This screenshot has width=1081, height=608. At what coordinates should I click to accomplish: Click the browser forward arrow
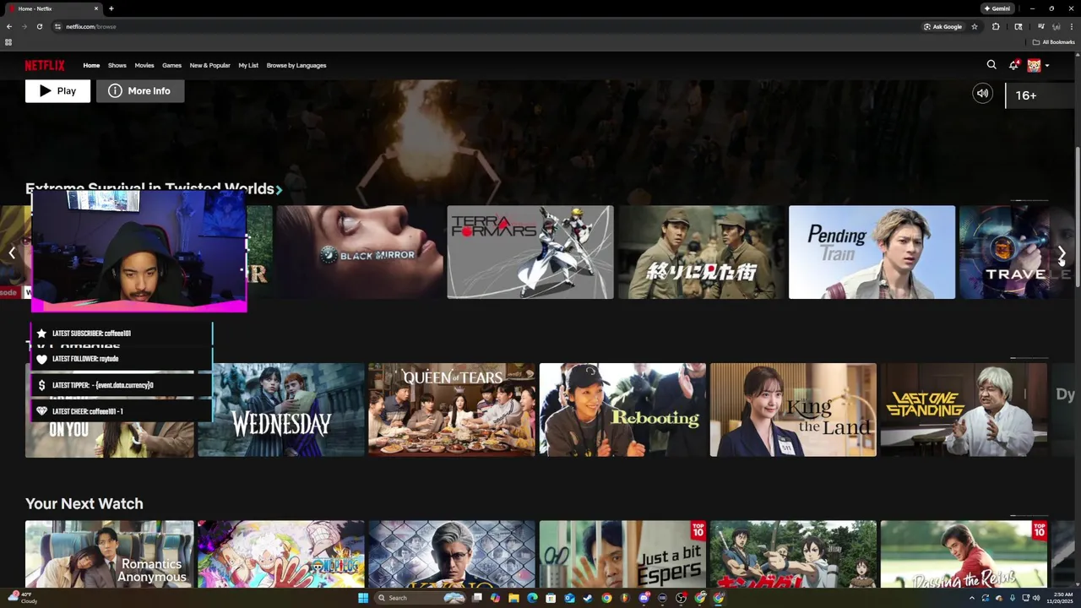pyautogui.click(x=24, y=26)
